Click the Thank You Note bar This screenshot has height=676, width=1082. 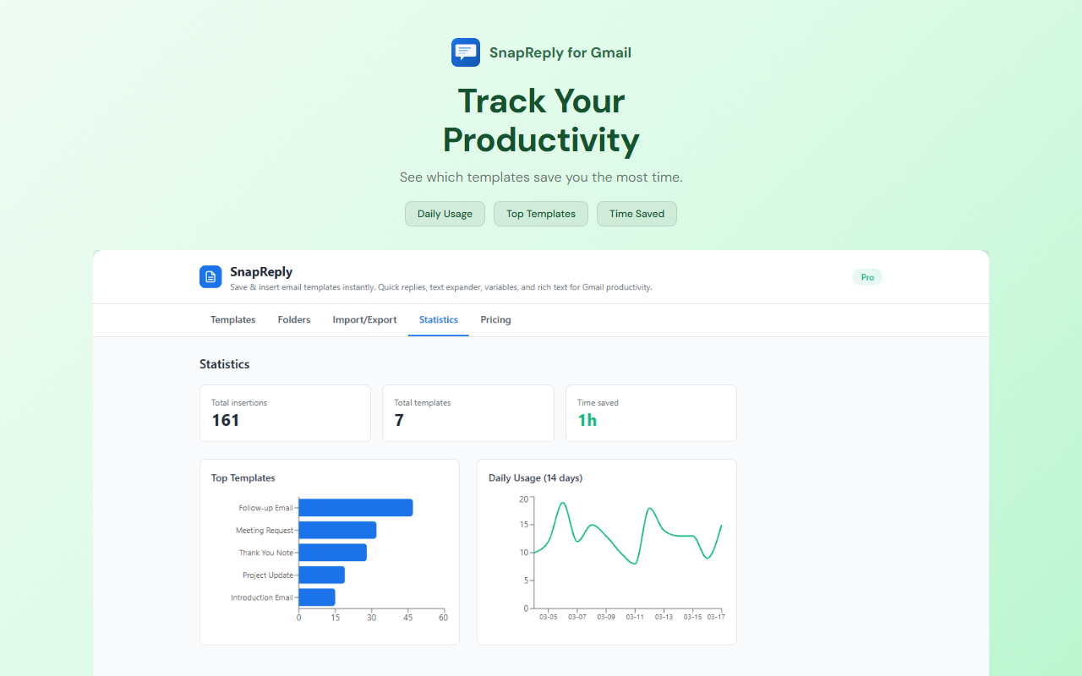click(x=334, y=552)
